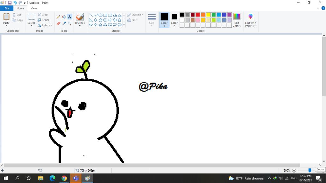Choose the Rounded rectangle shape
The image size is (326, 183).
(110, 15)
